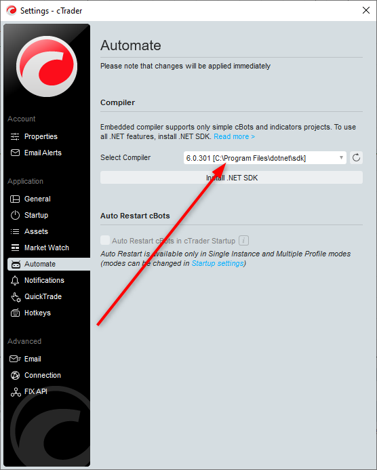Image resolution: width=377 pixels, height=470 pixels.
Task: Toggle Auto Restart cBots in cTrader Startup
Action: [105, 240]
